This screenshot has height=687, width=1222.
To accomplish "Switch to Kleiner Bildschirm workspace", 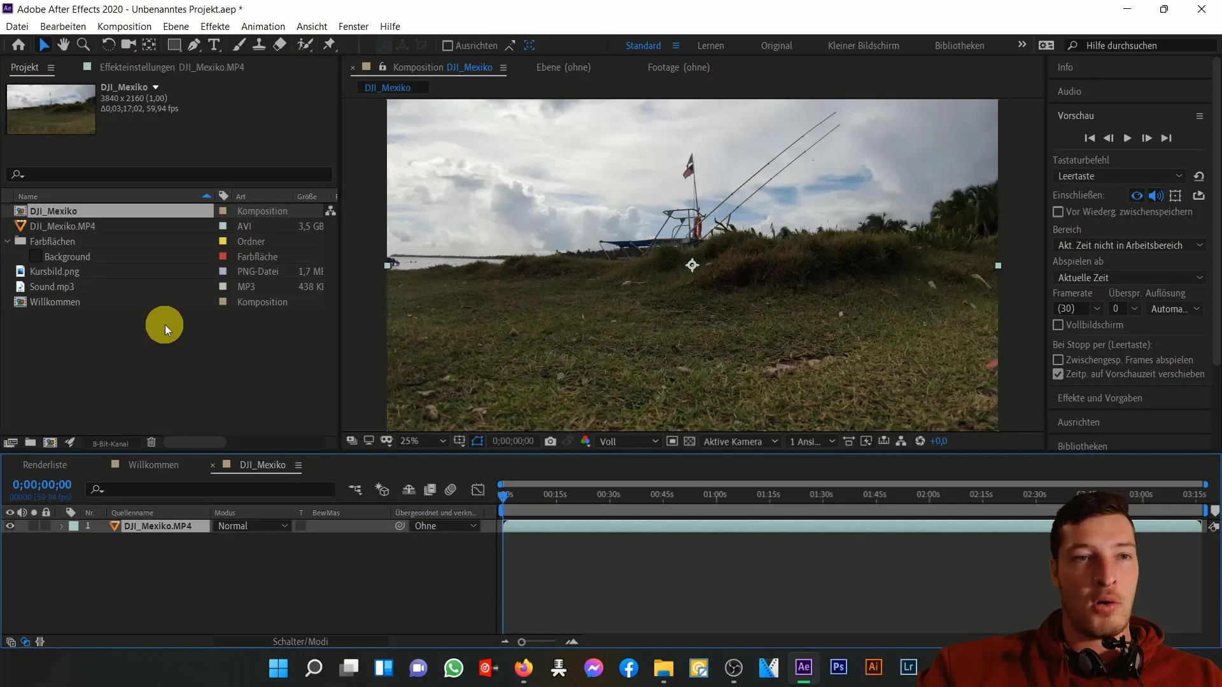I will coord(863,46).
